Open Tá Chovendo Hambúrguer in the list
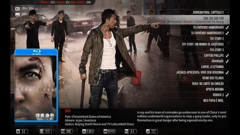 (x=208, y=27)
